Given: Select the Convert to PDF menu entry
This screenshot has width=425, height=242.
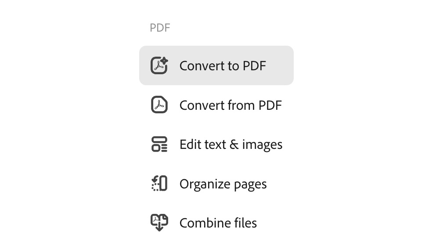Looking at the screenshot, I should point(216,65).
